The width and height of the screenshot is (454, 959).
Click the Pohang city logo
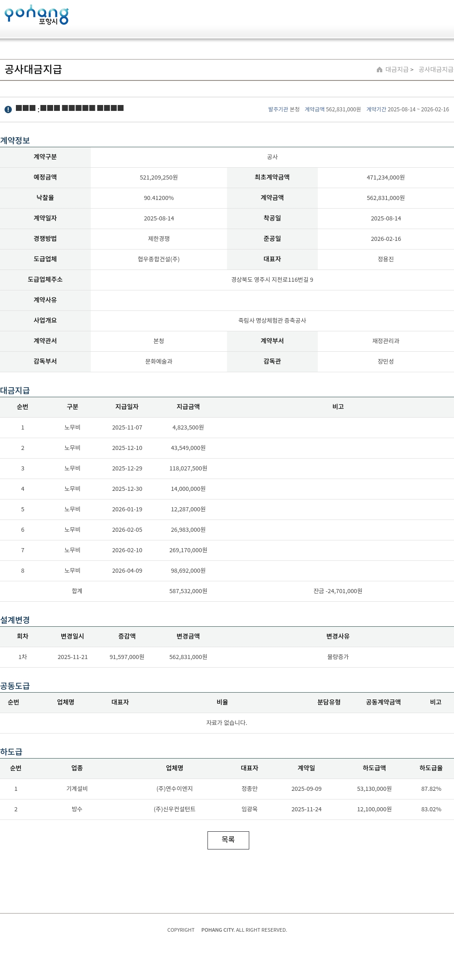click(36, 15)
